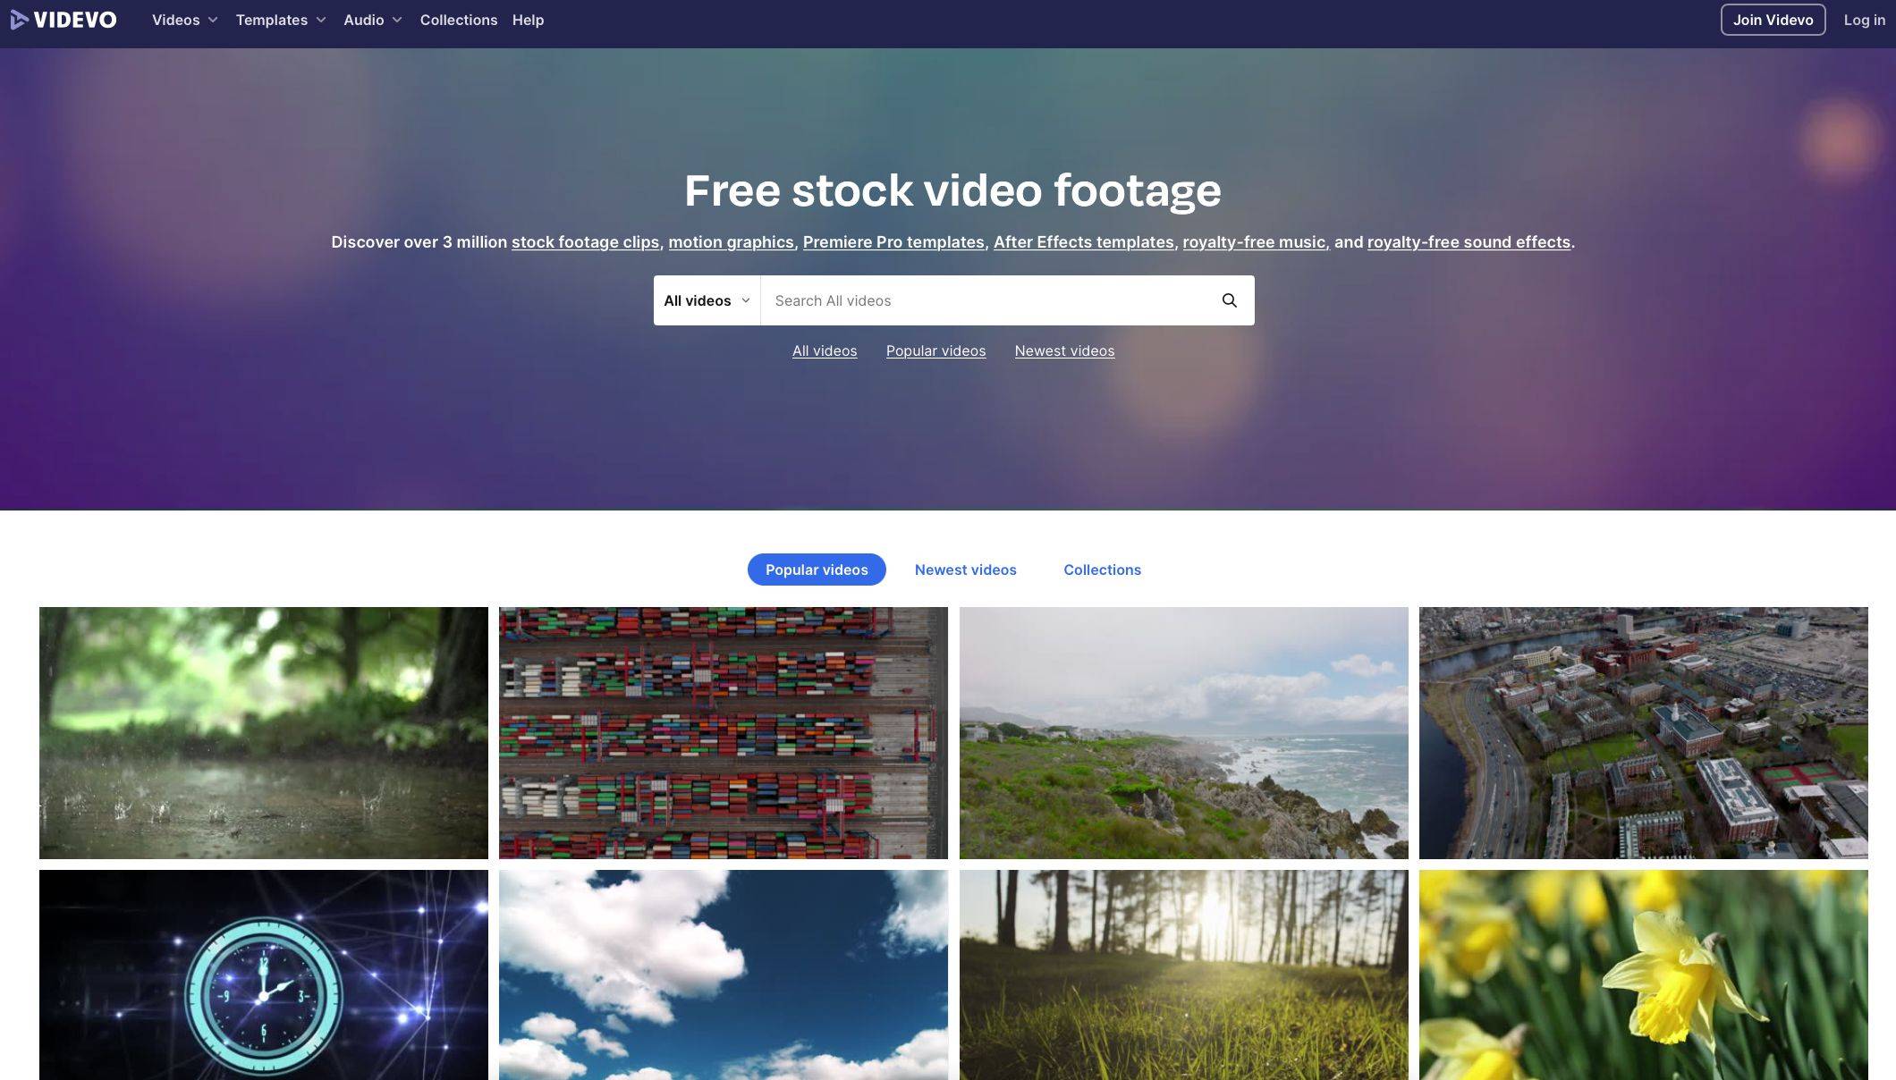Click the Log in button
Screen dimensions: 1896x1080
click(x=1866, y=18)
